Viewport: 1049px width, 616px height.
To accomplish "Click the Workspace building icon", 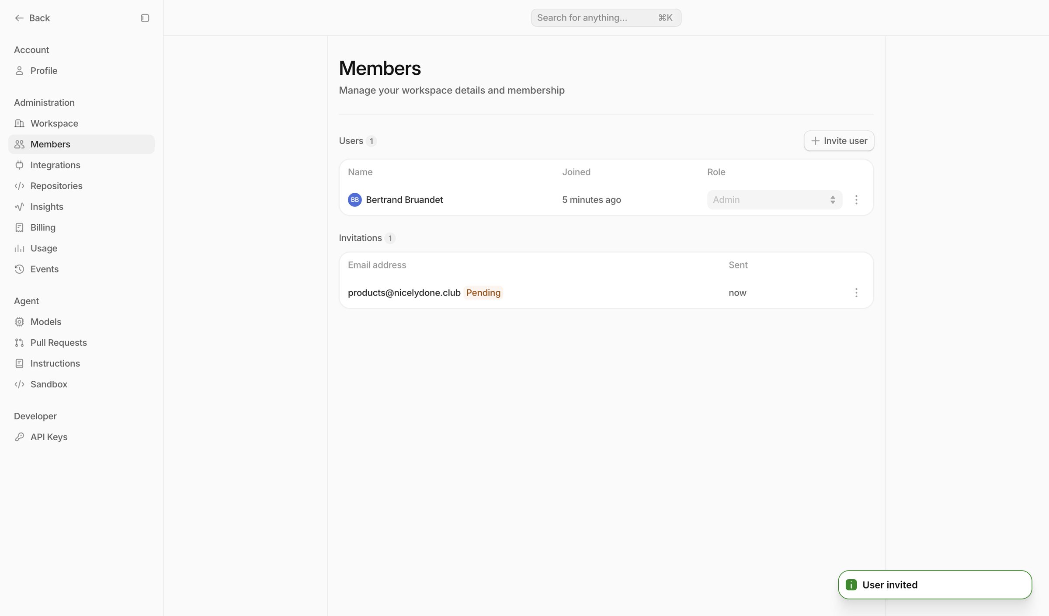I will (19, 123).
